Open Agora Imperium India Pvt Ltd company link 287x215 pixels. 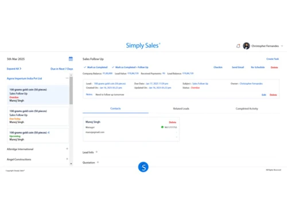(x=24, y=79)
